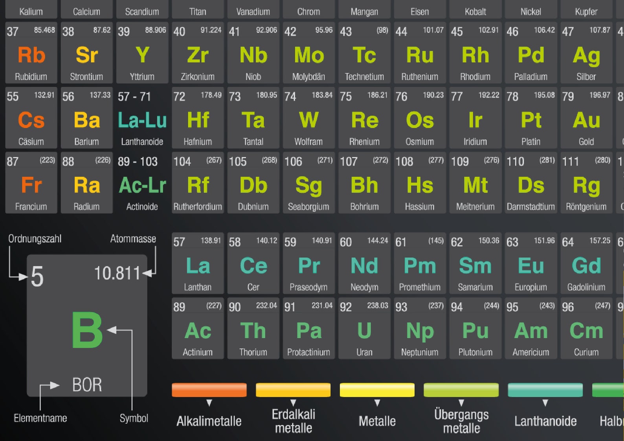Viewport: 624px width, 441px height.
Task: Select the Hafnium (Hf) element tile
Action: point(198,118)
